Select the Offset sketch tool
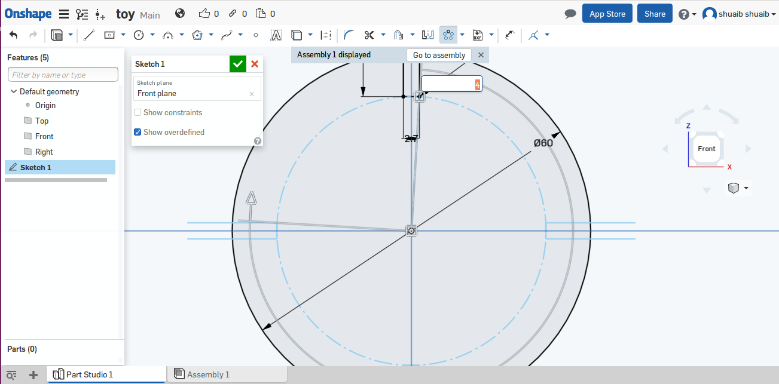The width and height of the screenshot is (779, 384). point(399,35)
